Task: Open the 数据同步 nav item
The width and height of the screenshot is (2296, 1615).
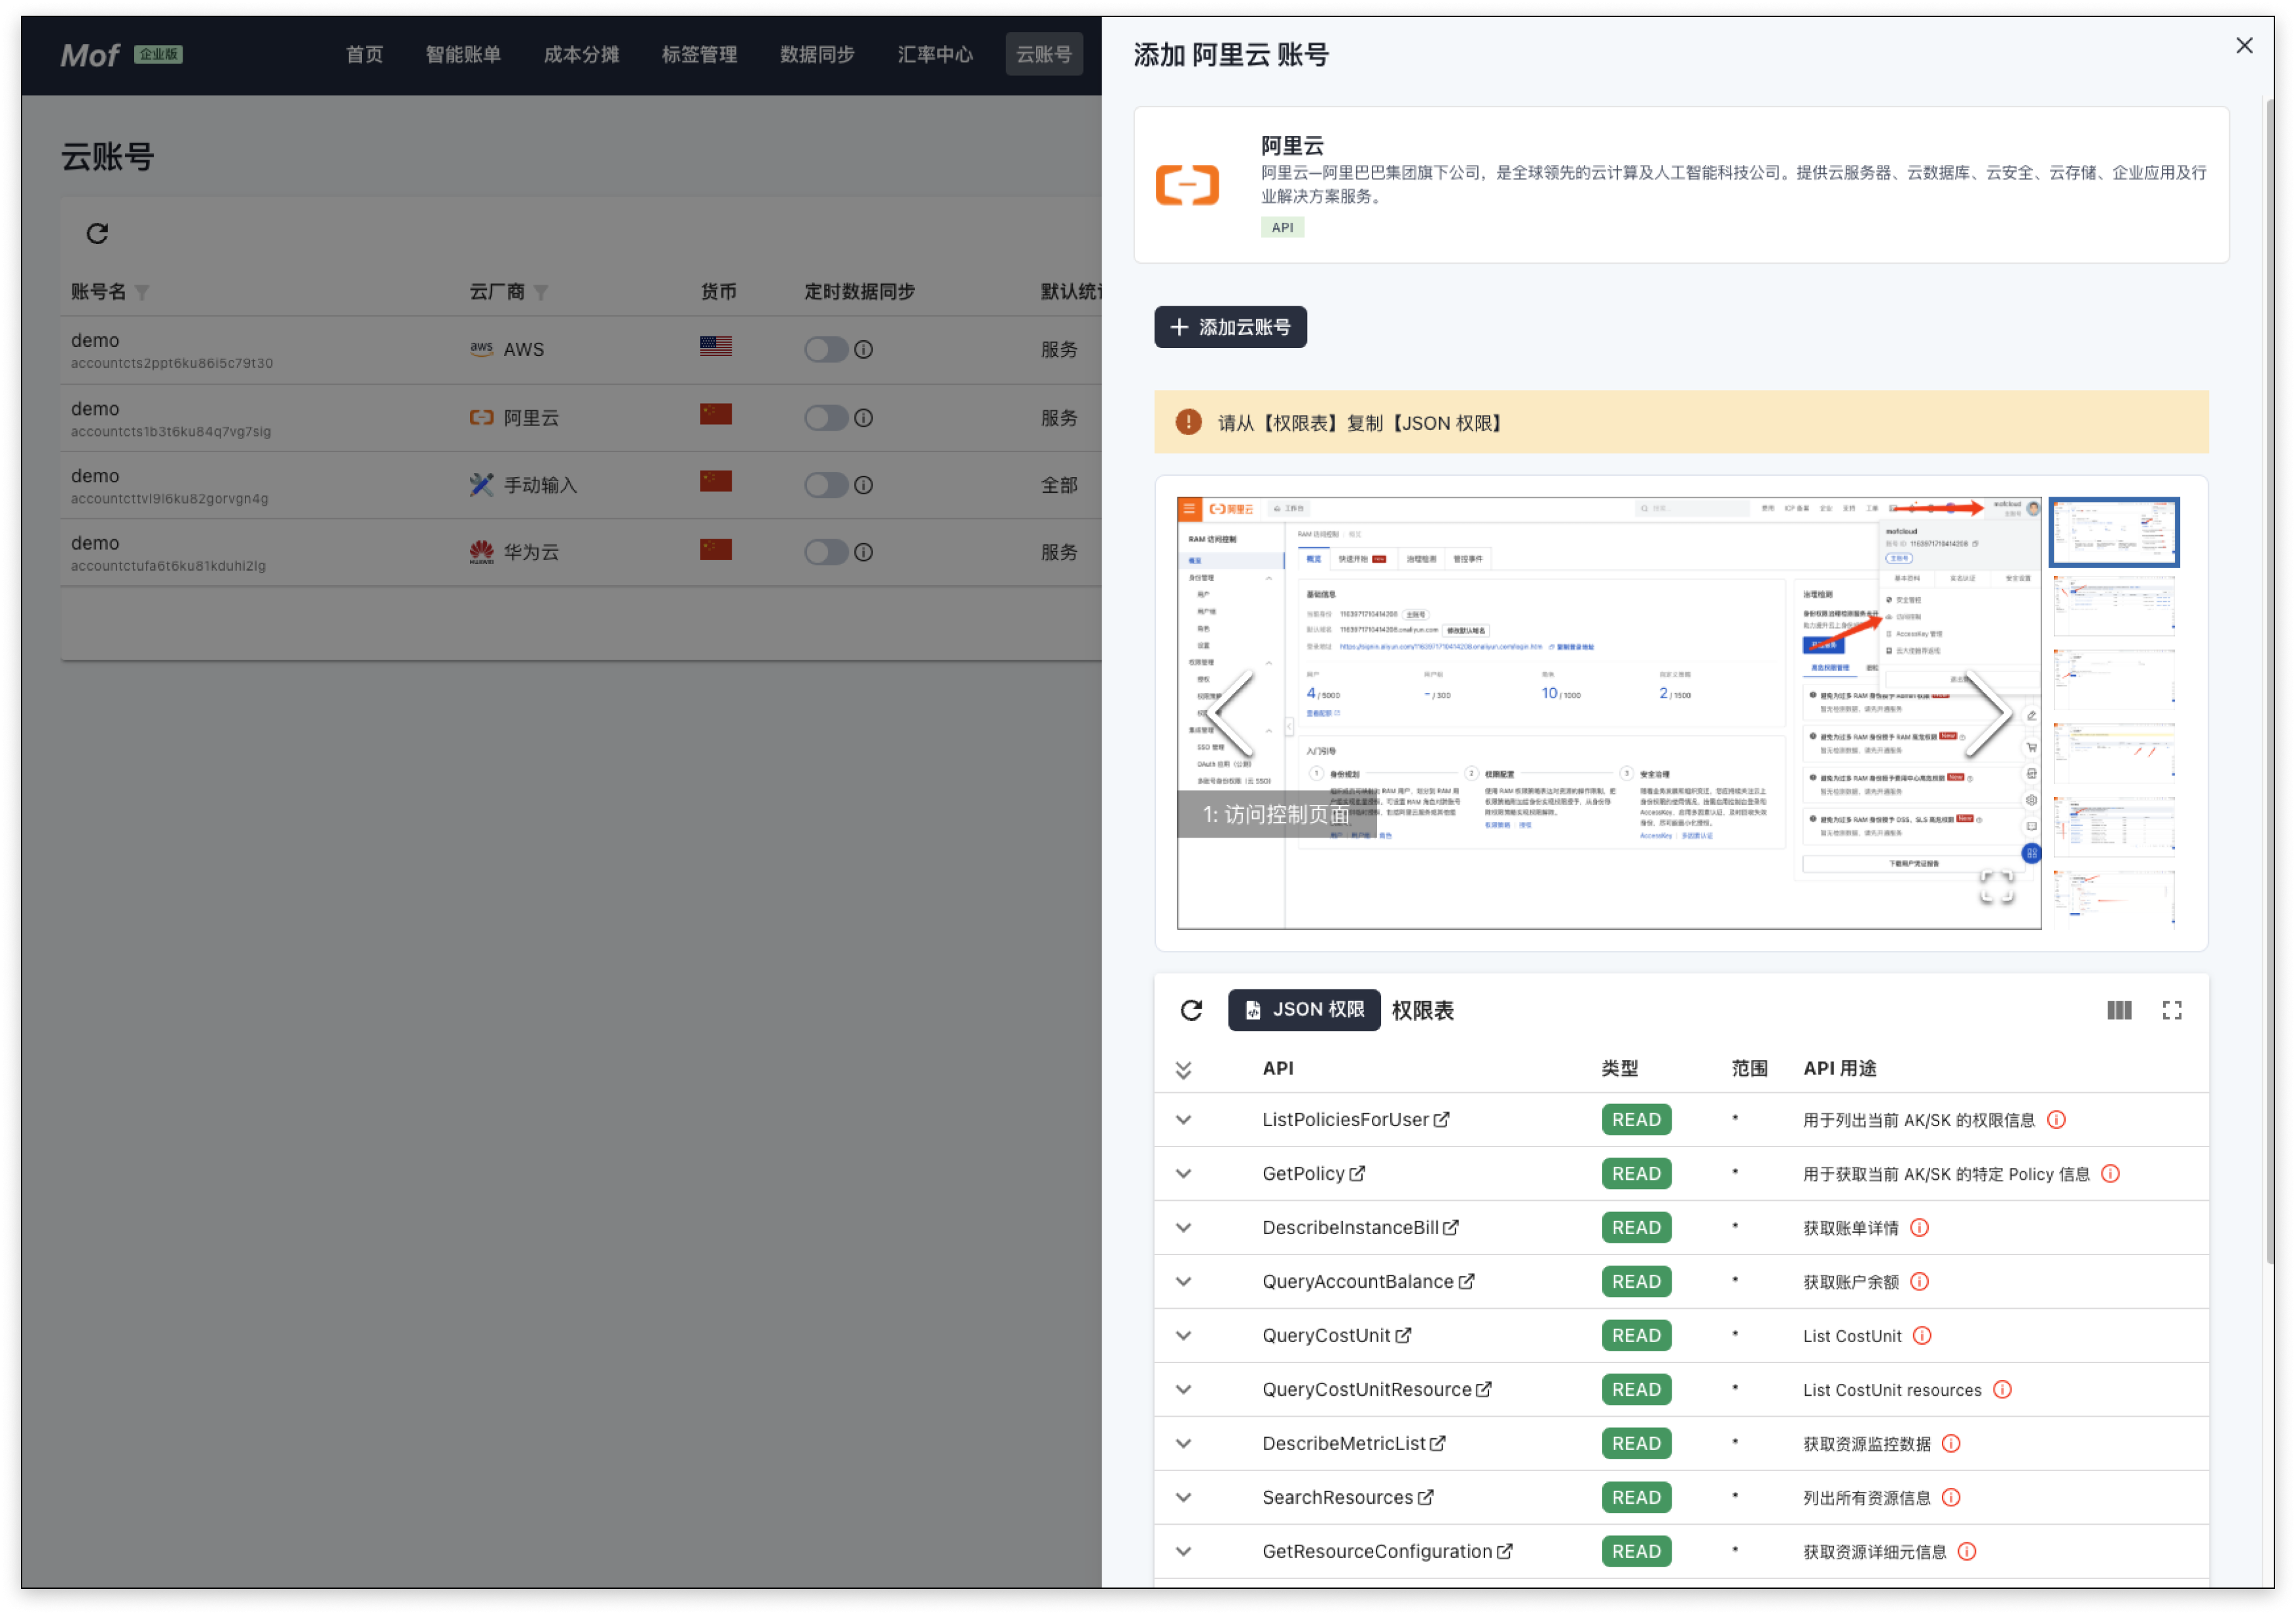Action: [x=817, y=54]
